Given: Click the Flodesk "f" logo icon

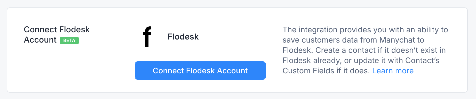Looking at the screenshot, I should pyautogui.click(x=147, y=37).
